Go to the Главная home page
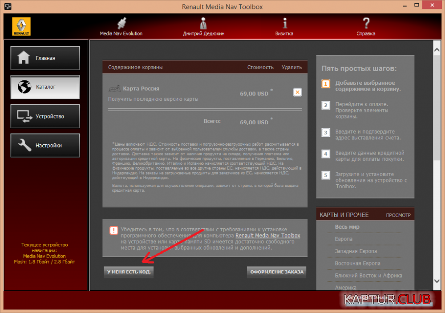 click(45, 58)
